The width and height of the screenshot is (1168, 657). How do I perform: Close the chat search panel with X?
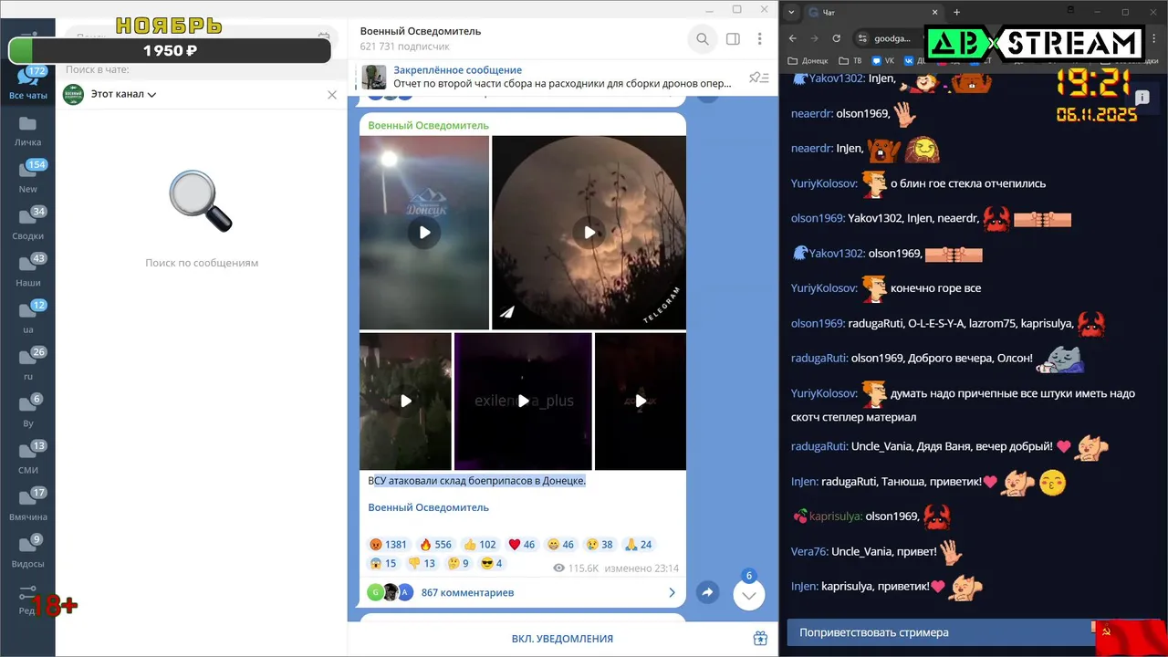click(x=331, y=94)
